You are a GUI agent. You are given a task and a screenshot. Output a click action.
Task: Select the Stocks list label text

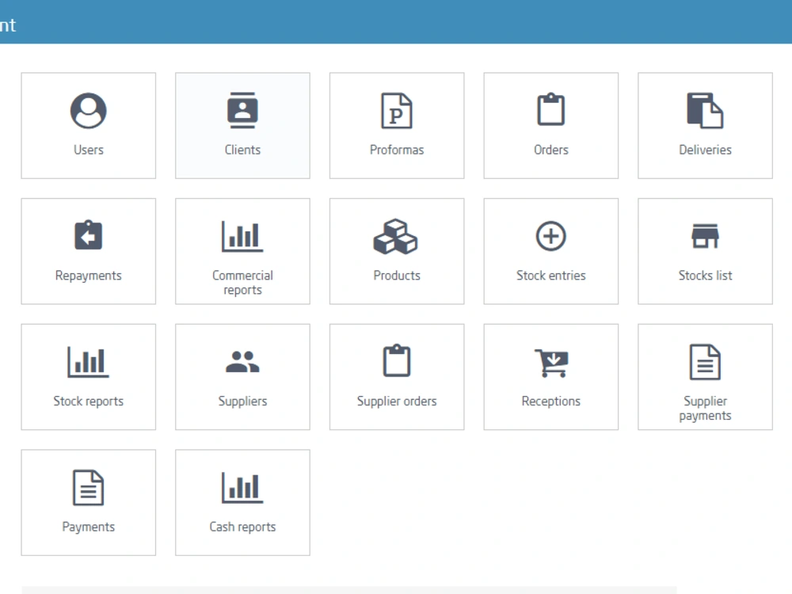[x=705, y=276]
